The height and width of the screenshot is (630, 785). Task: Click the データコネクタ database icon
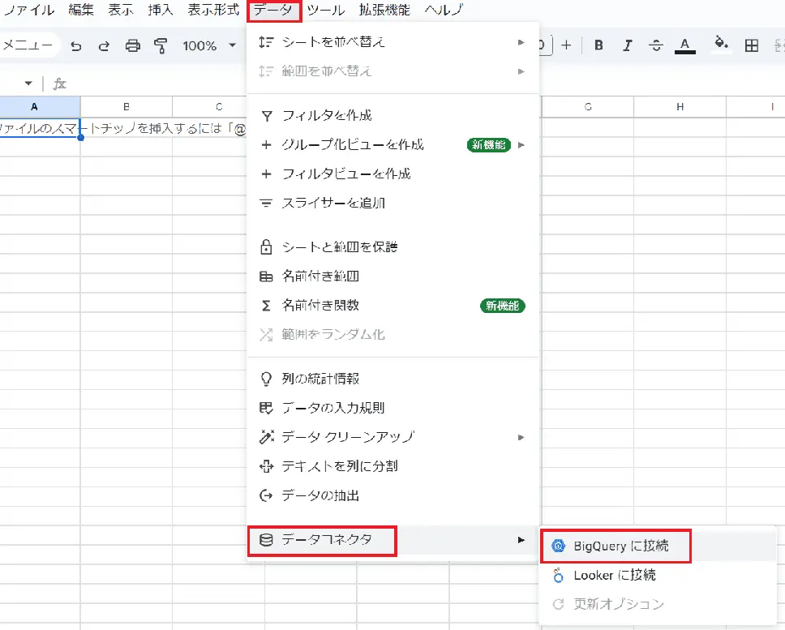tap(266, 540)
